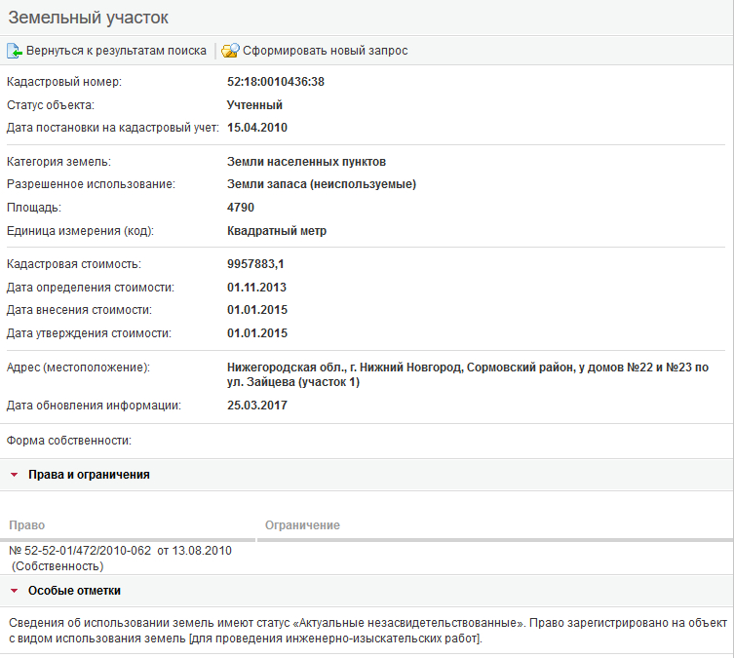This screenshot has width=734, height=658.
Task: Click the new query folder icon
Action: [x=230, y=51]
